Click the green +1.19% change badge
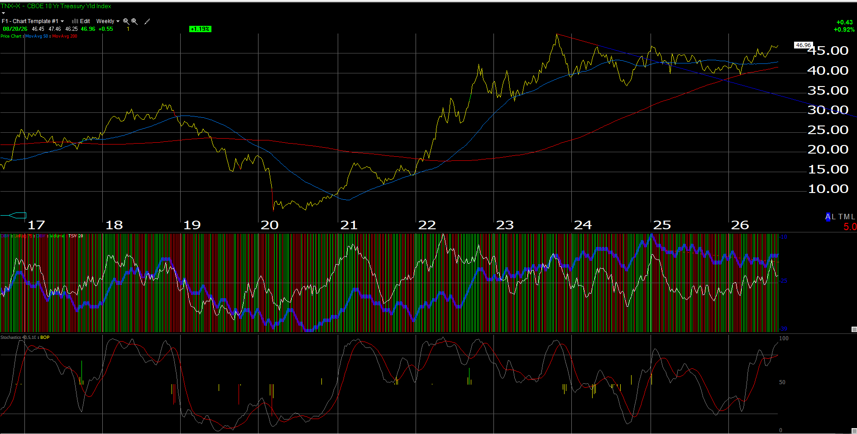Viewport: 857px width, 434px height. coord(200,29)
